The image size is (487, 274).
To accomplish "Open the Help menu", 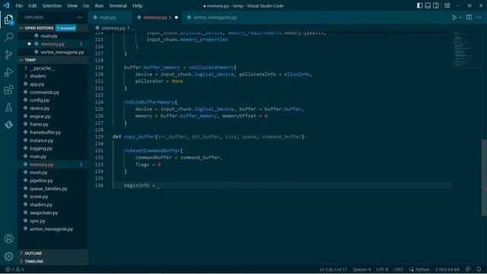I will coord(137,5).
